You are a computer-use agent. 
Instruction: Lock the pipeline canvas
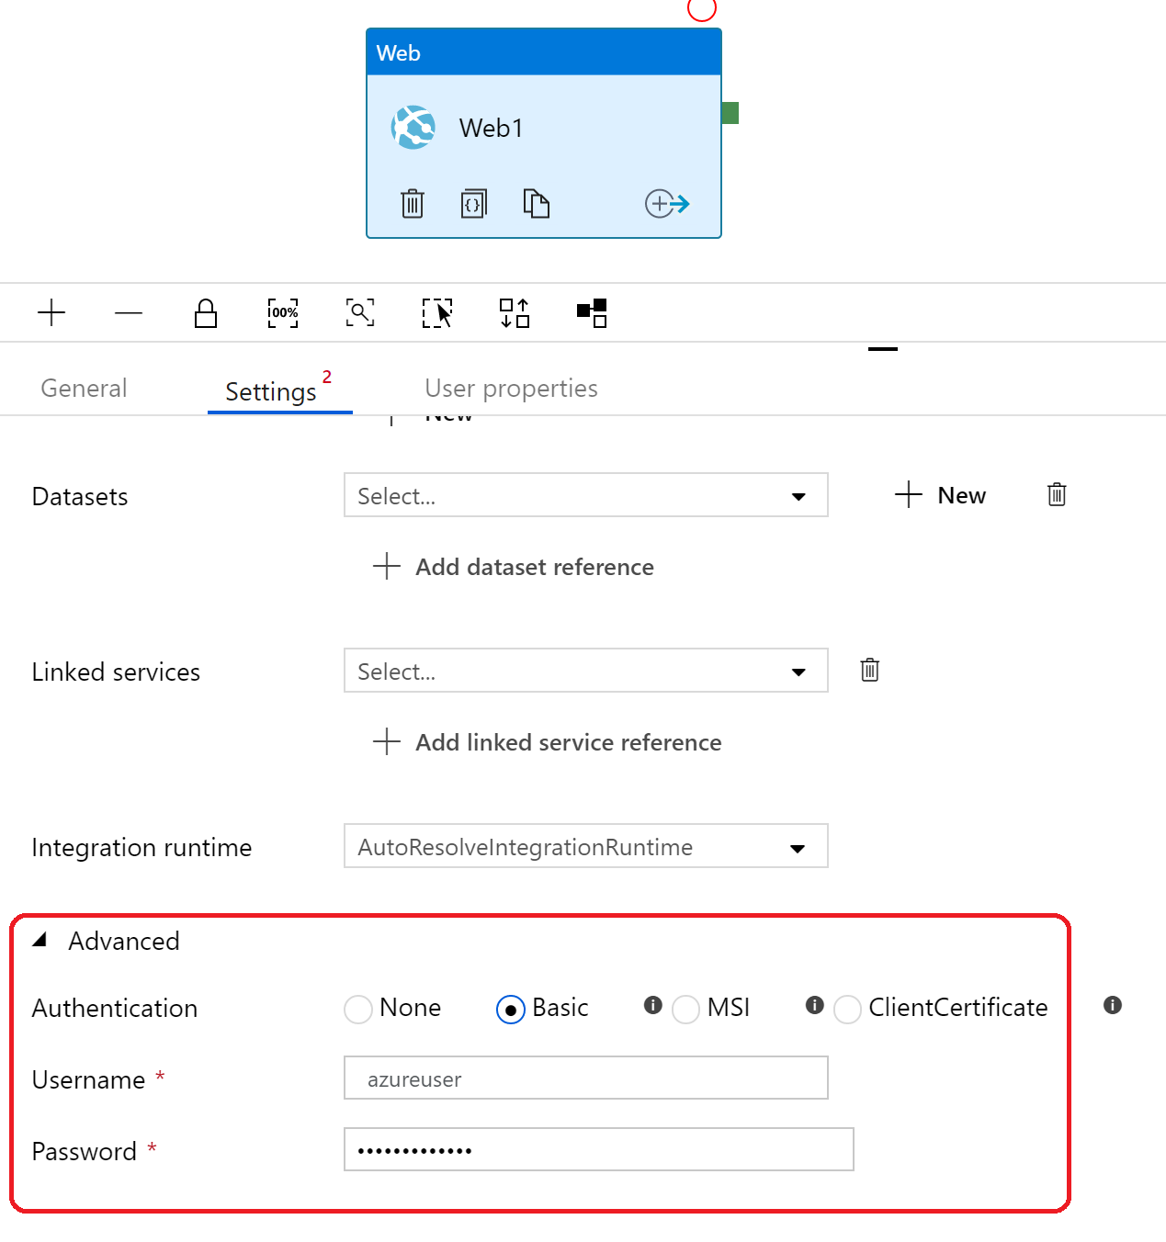[x=206, y=313]
